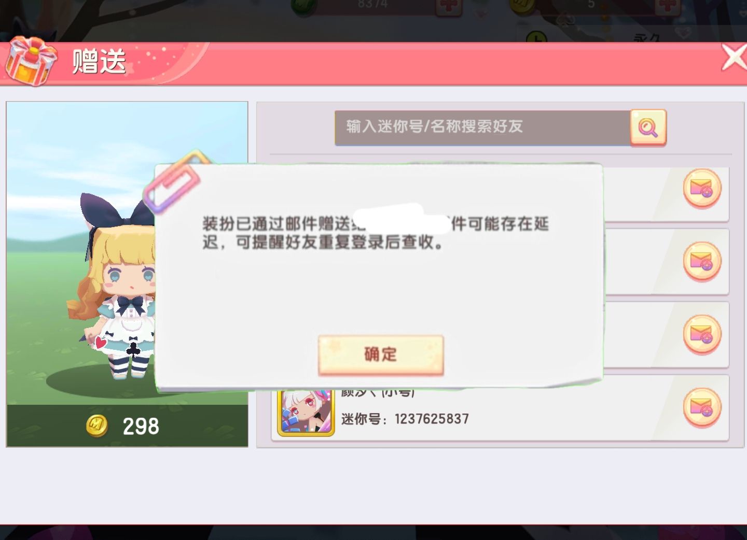Tap the red plus button beside 5
Screen dimensions: 747x540
[668, 6]
